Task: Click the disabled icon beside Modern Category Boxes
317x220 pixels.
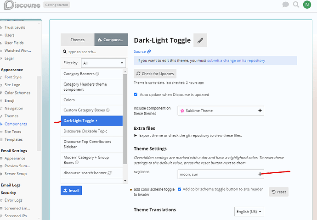Action: (77, 163)
